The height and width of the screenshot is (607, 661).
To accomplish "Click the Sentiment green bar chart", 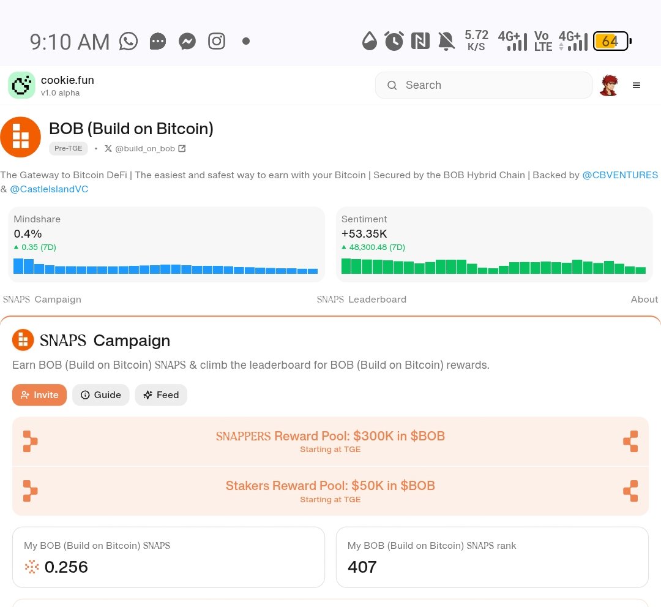I will click(x=493, y=266).
